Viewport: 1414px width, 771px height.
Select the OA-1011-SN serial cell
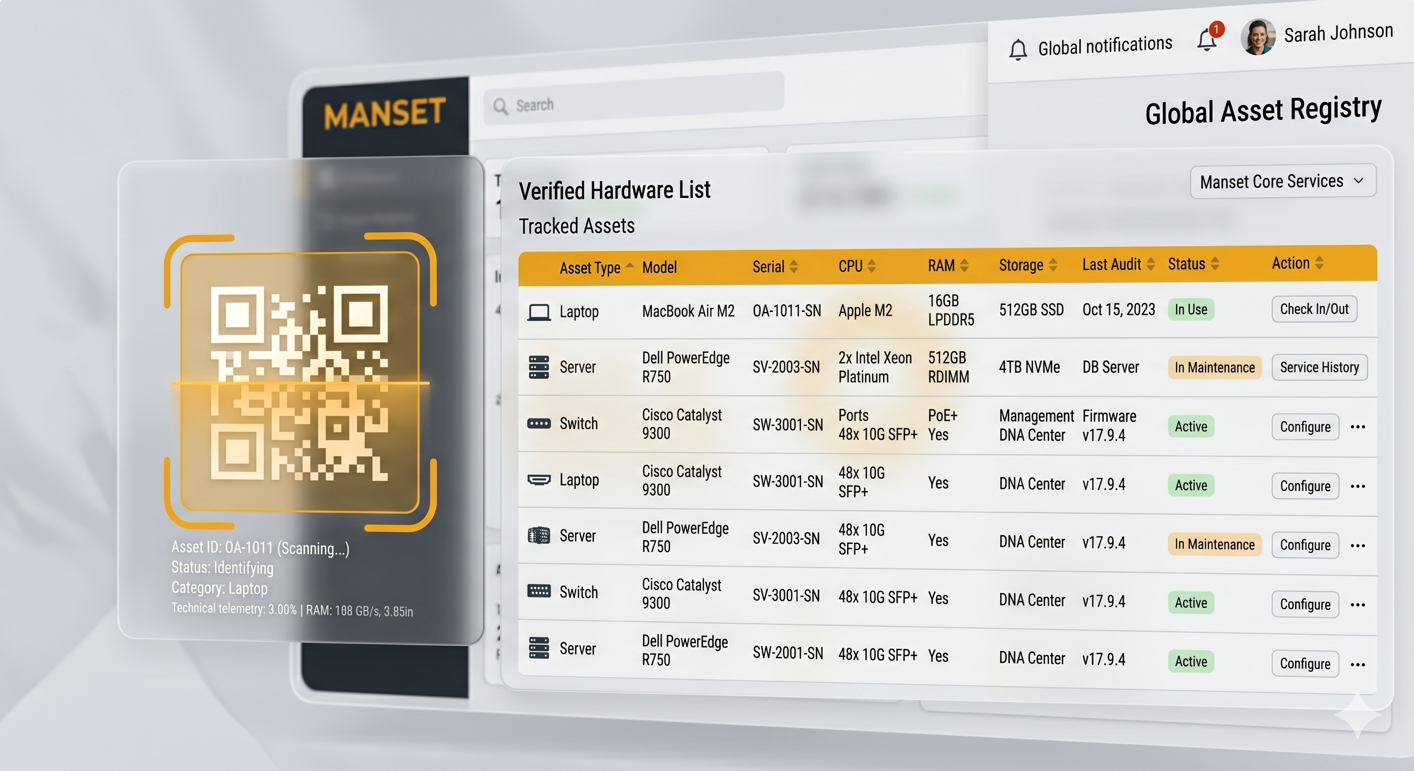pyautogui.click(x=787, y=311)
